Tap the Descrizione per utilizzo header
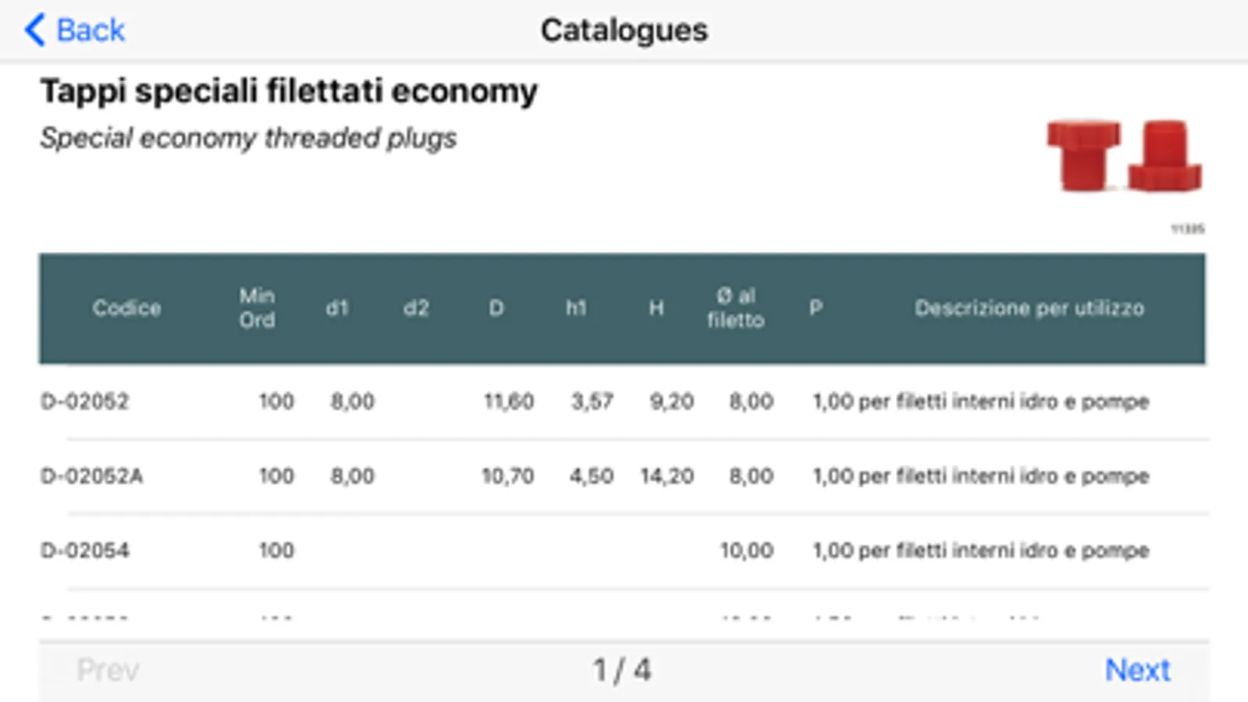The image size is (1248, 702). [1029, 308]
